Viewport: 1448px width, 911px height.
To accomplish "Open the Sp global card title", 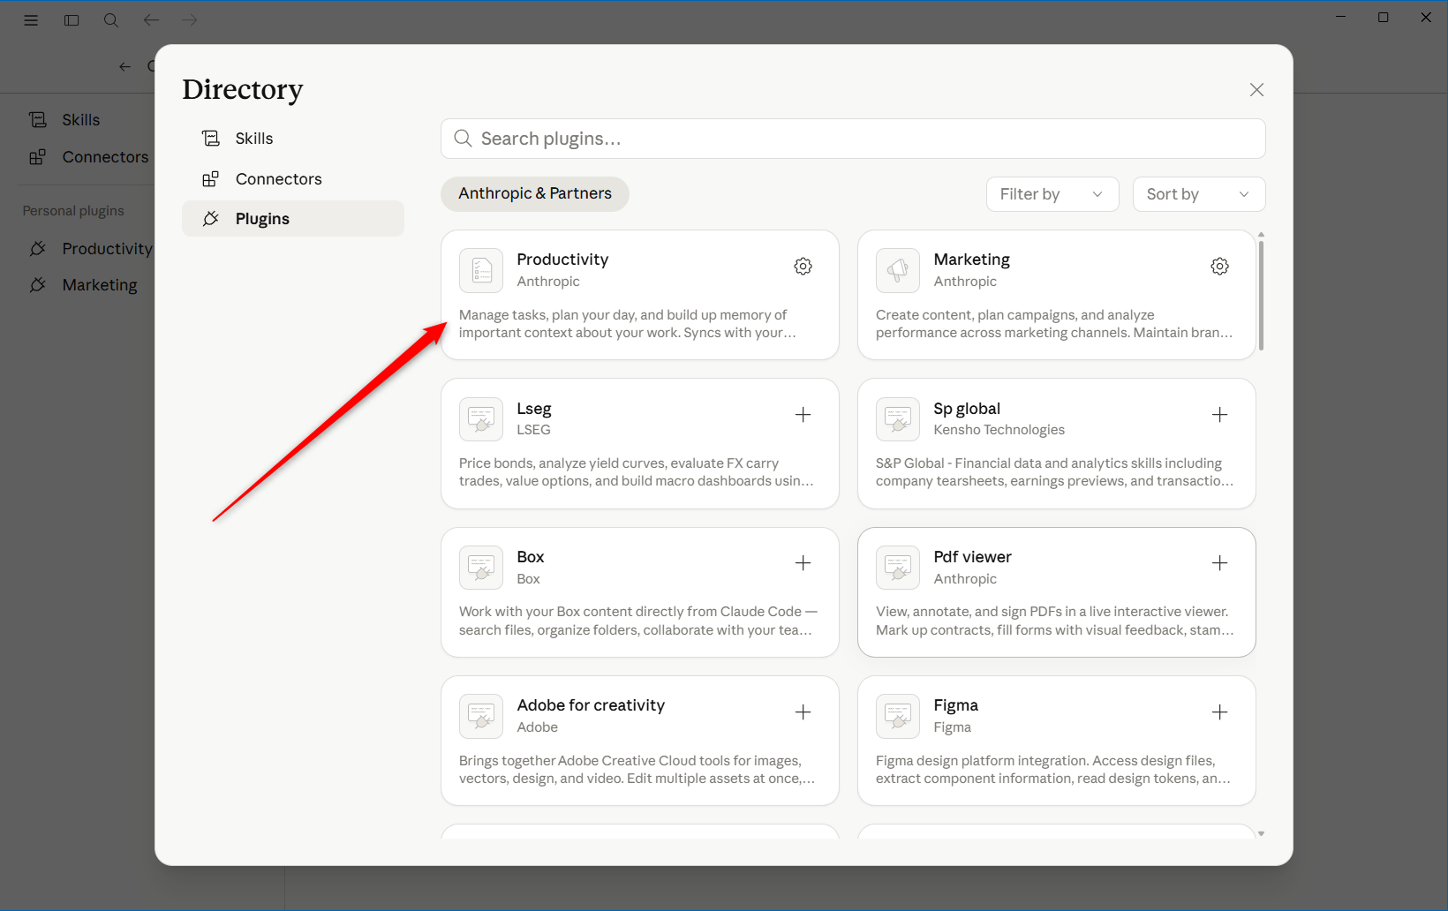I will [x=967, y=409].
